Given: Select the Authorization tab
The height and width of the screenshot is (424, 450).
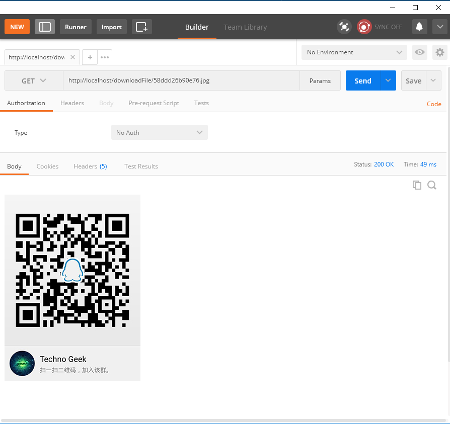Looking at the screenshot, I should click(26, 103).
